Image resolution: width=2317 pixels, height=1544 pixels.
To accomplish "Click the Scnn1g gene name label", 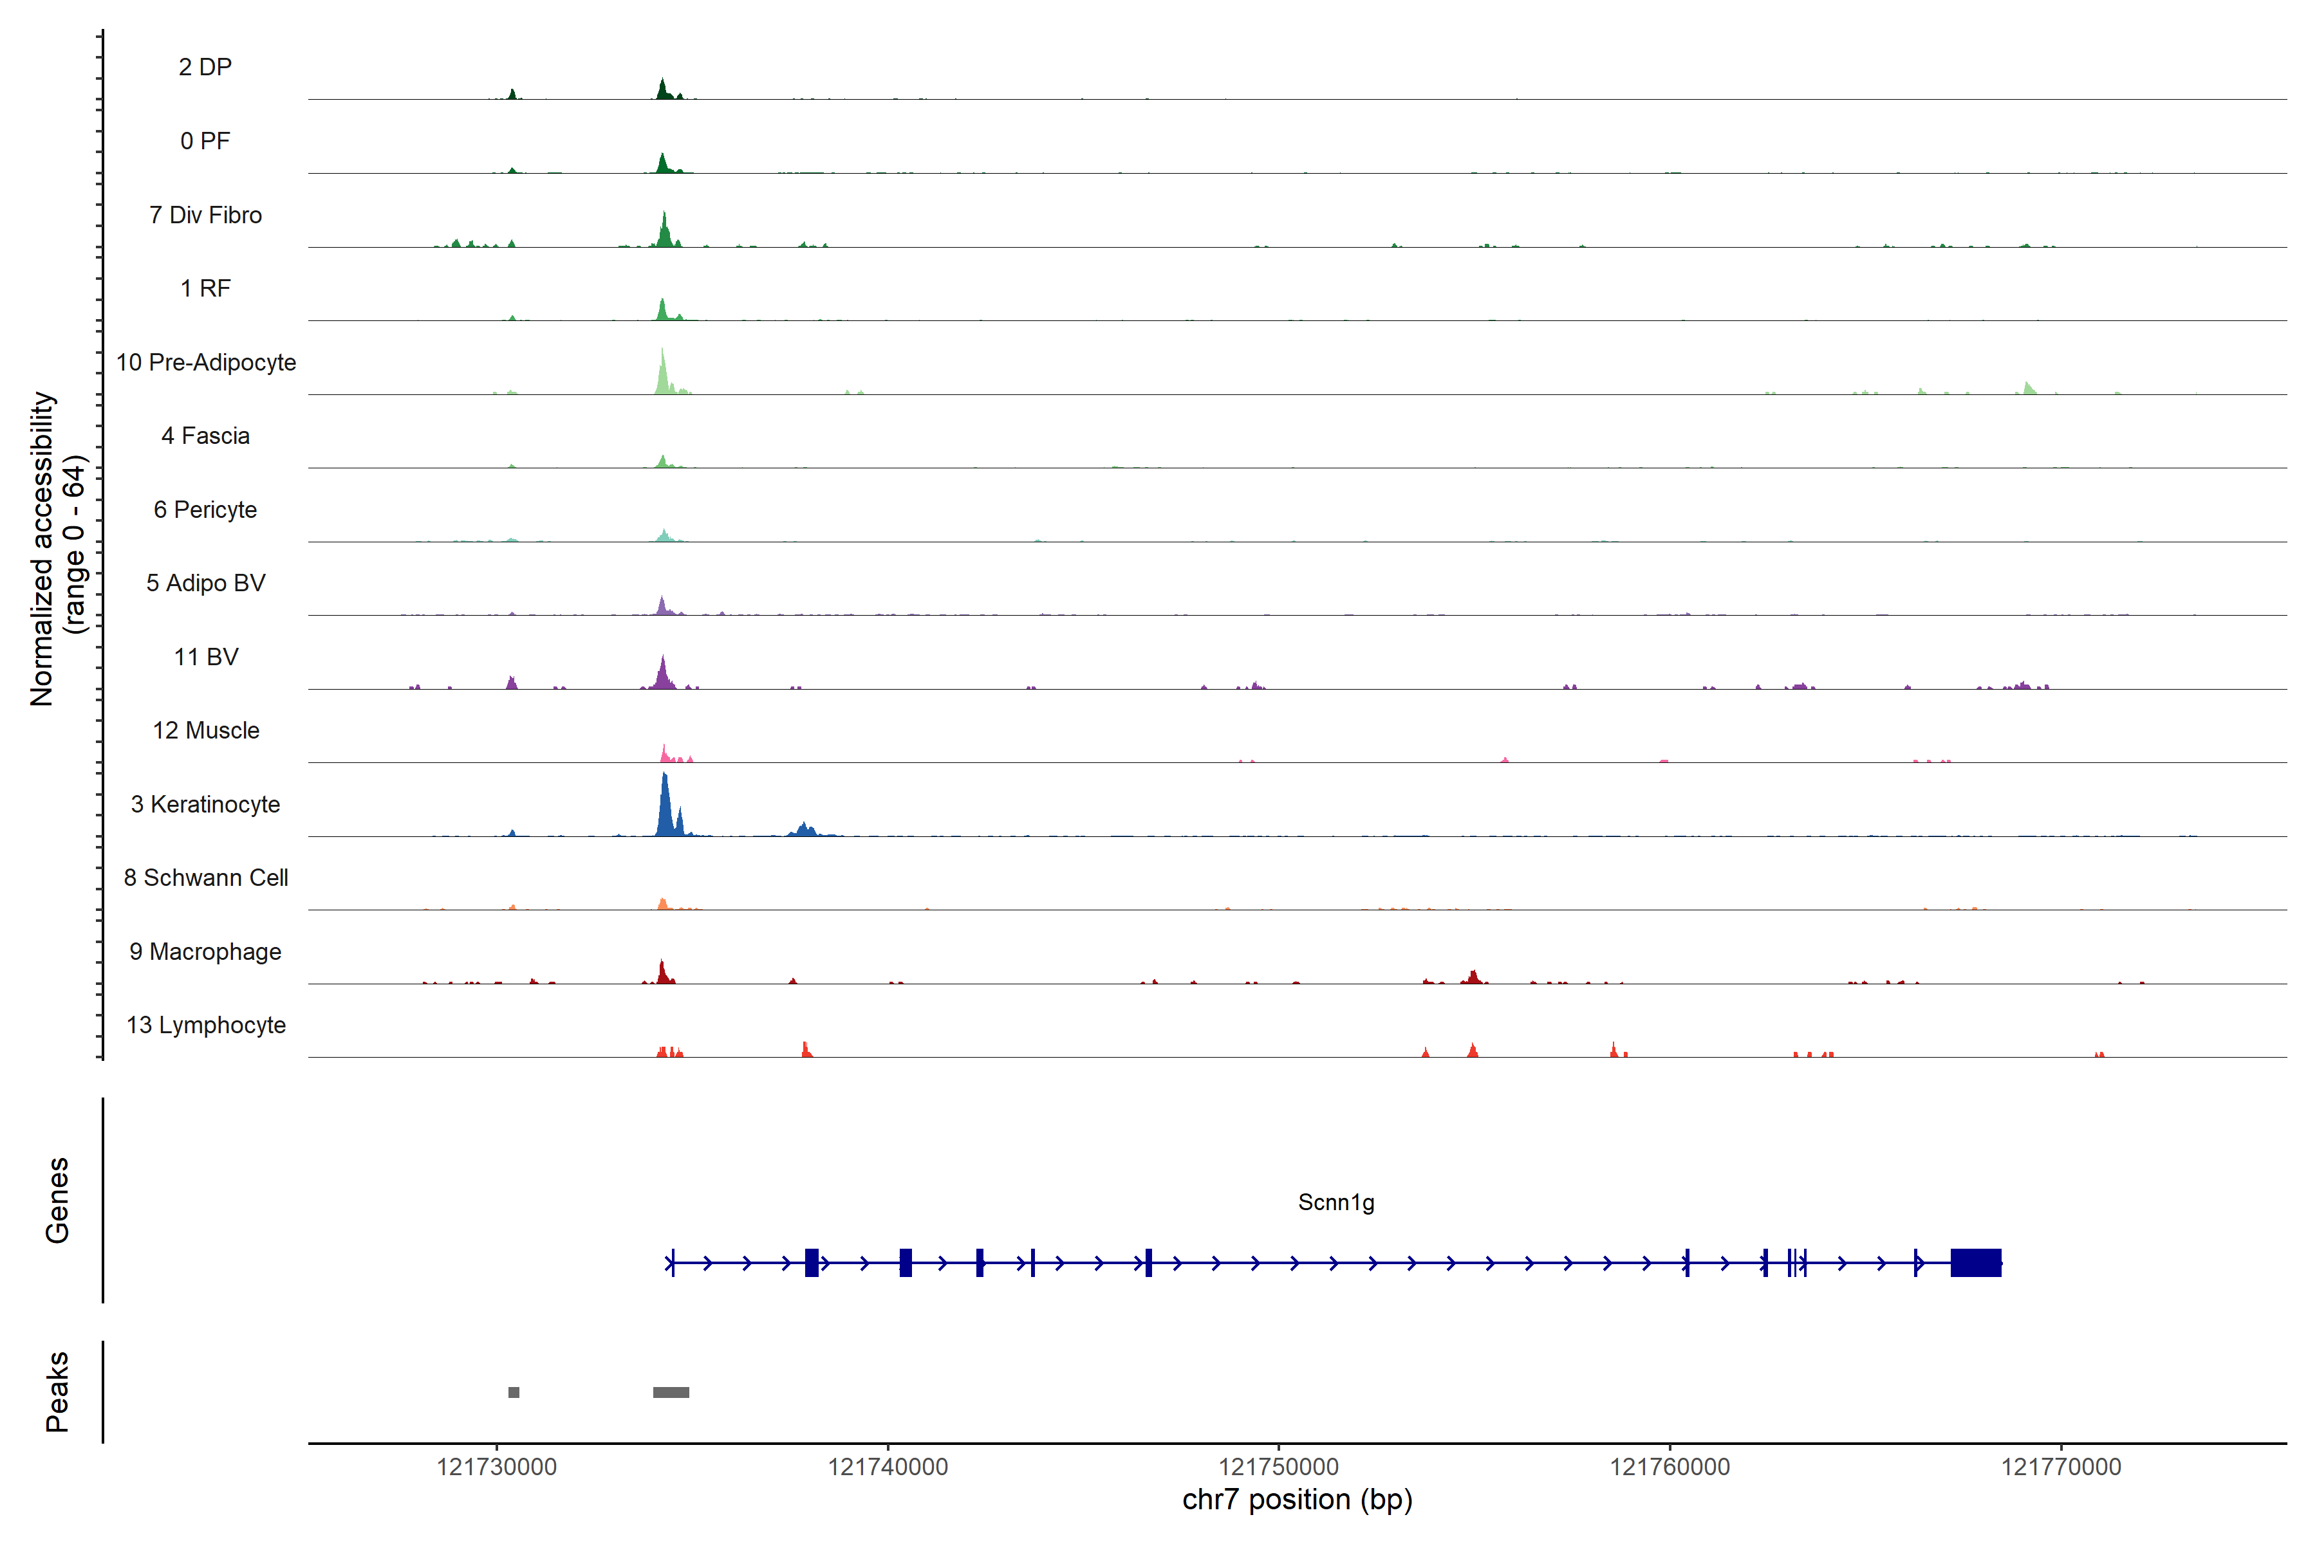I will click(x=1336, y=1202).
